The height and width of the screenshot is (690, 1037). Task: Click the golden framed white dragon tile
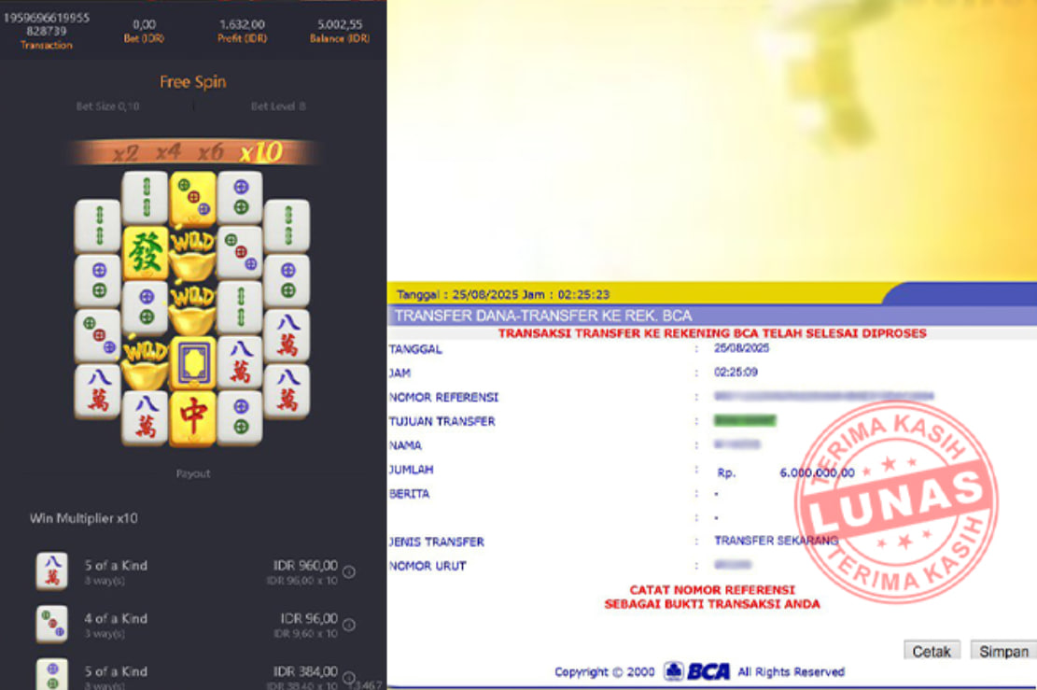coord(193,363)
